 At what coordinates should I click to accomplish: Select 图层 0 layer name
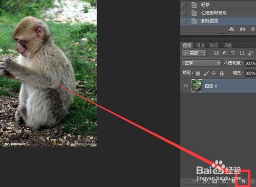pos(211,86)
